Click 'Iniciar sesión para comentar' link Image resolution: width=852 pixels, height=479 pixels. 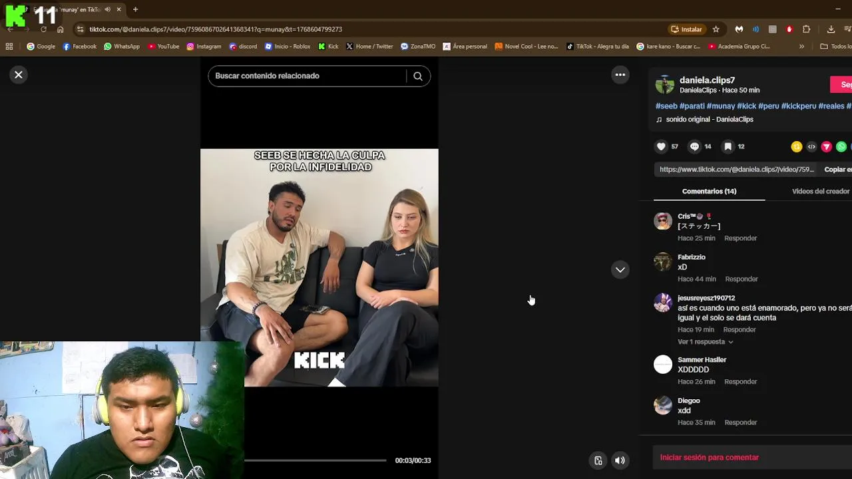pyautogui.click(x=710, y=458)
